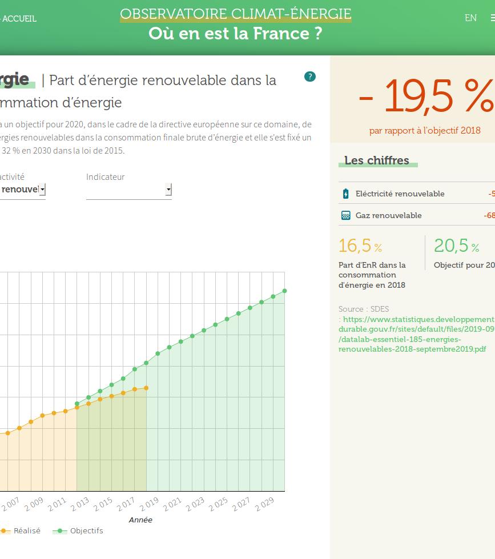This screenshot has height=559, width=495.
Task: Click the Année axis title
Action: [140, 520]
